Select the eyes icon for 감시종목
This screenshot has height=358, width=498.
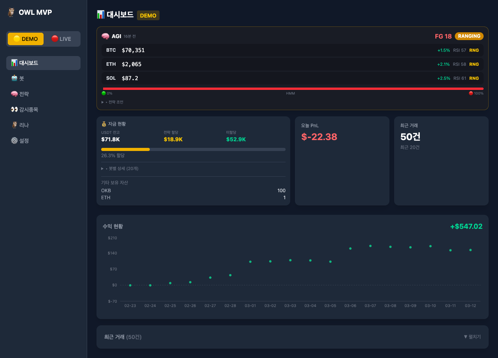coord(14,109)
